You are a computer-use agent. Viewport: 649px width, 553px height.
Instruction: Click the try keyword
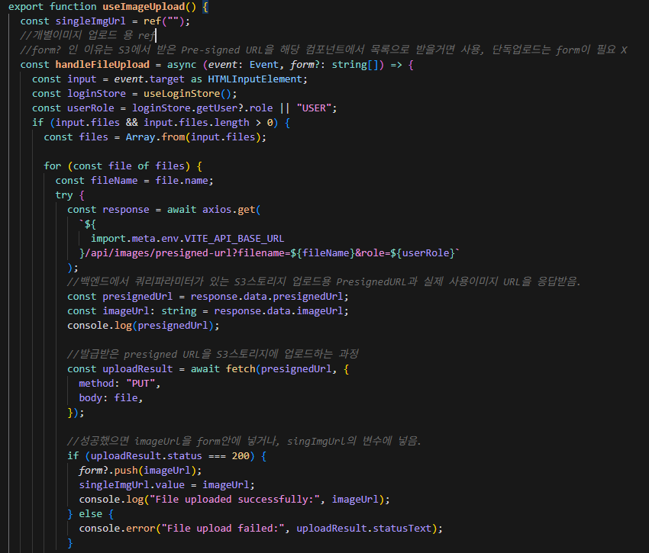click(64, 195)
